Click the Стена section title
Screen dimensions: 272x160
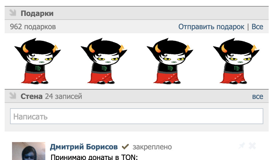32,96
